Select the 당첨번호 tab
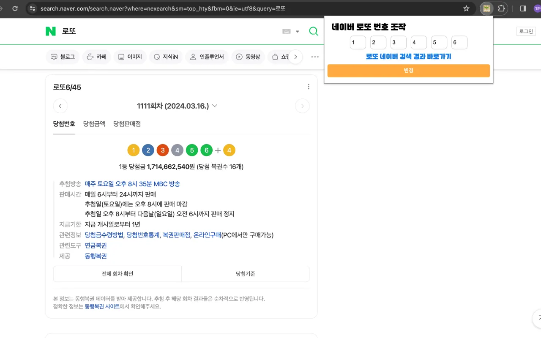 pyautogui.click(x=64, y=124)
